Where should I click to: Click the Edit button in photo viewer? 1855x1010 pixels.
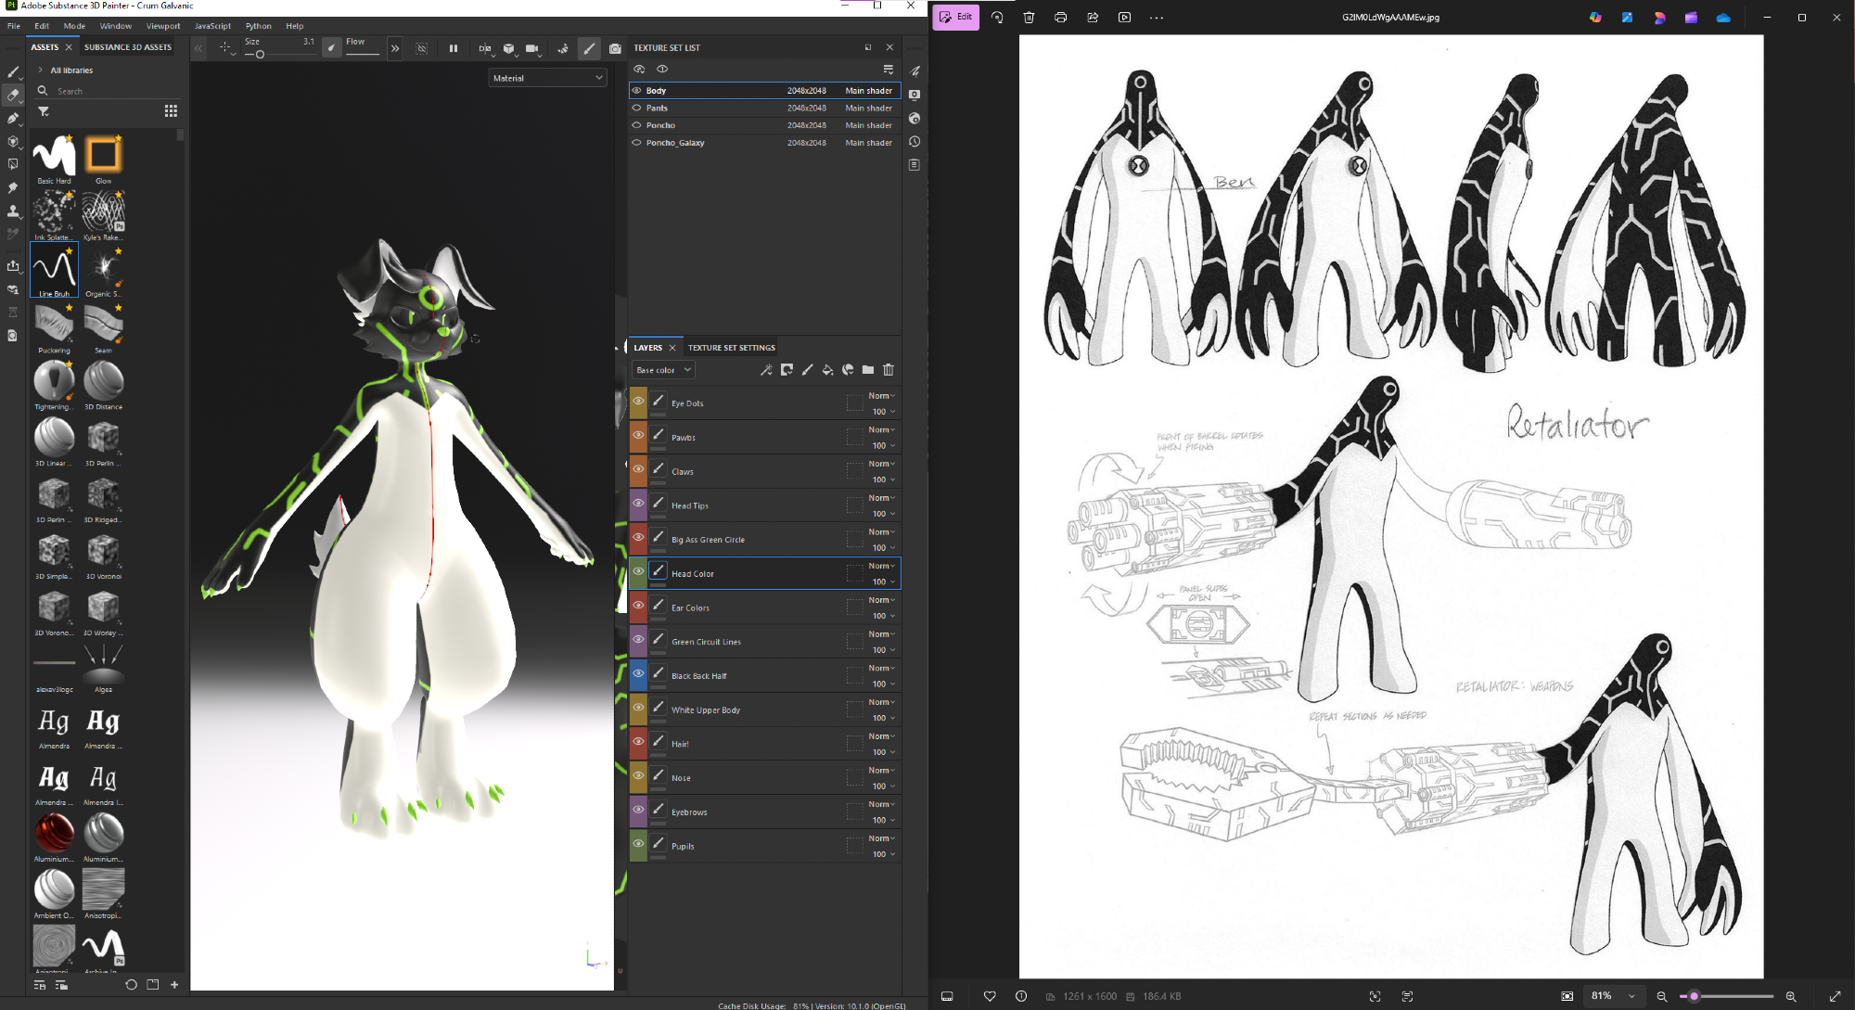tap(956, 17)
